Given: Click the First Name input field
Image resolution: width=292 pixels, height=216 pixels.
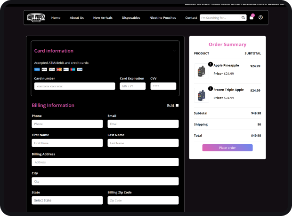Looking at the screenshot, I should (67, 143).
